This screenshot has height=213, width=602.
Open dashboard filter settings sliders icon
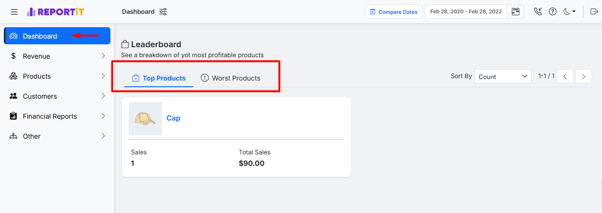(163, 12)
